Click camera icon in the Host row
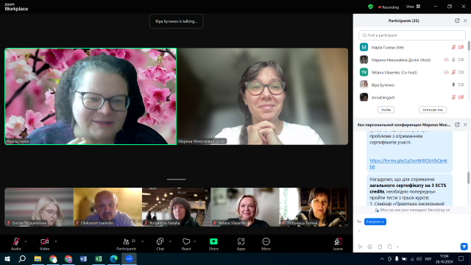The height and width of the screenshot is (265, 471). click(461, 60)
